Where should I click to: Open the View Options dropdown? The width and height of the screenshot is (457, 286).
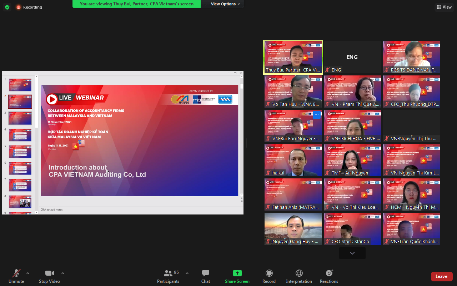(x=225, y=4)
